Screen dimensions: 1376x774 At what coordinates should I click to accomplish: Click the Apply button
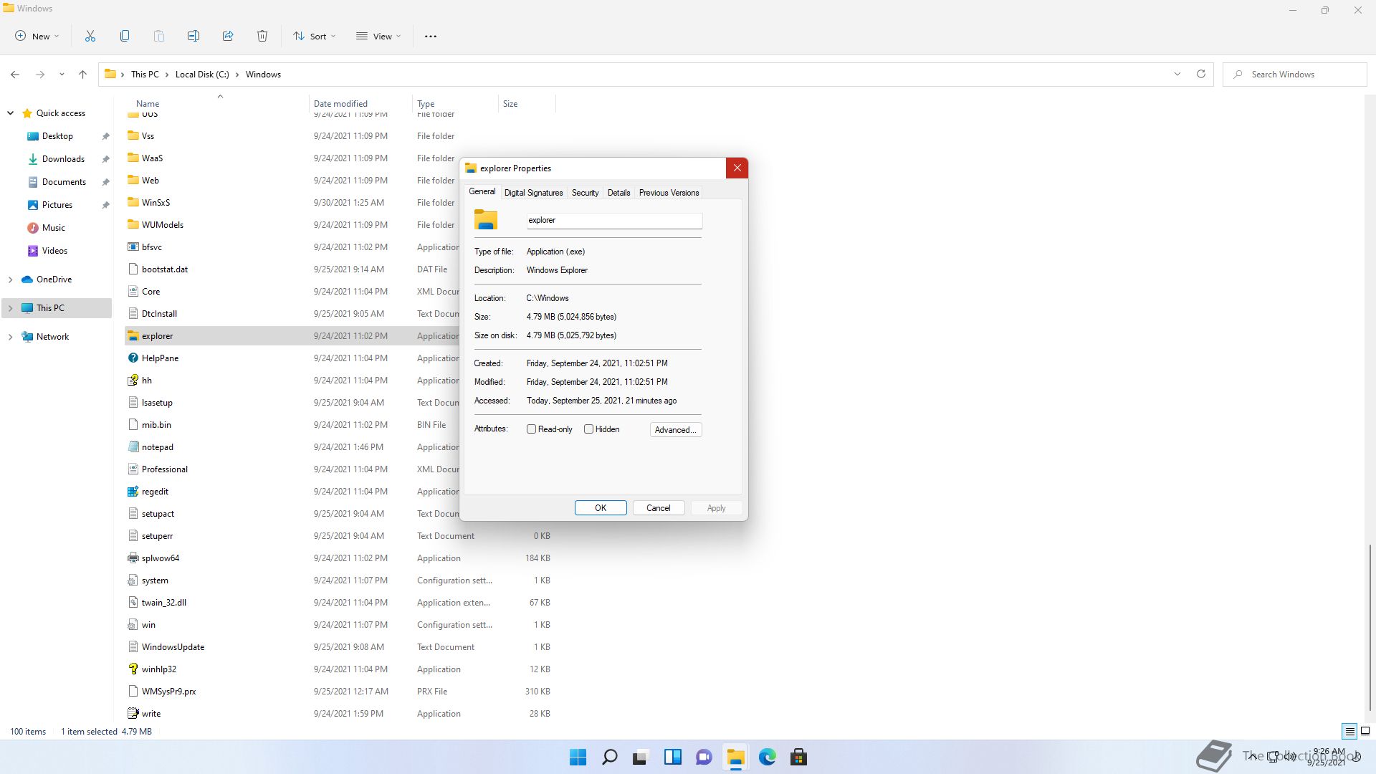[716, 508]
